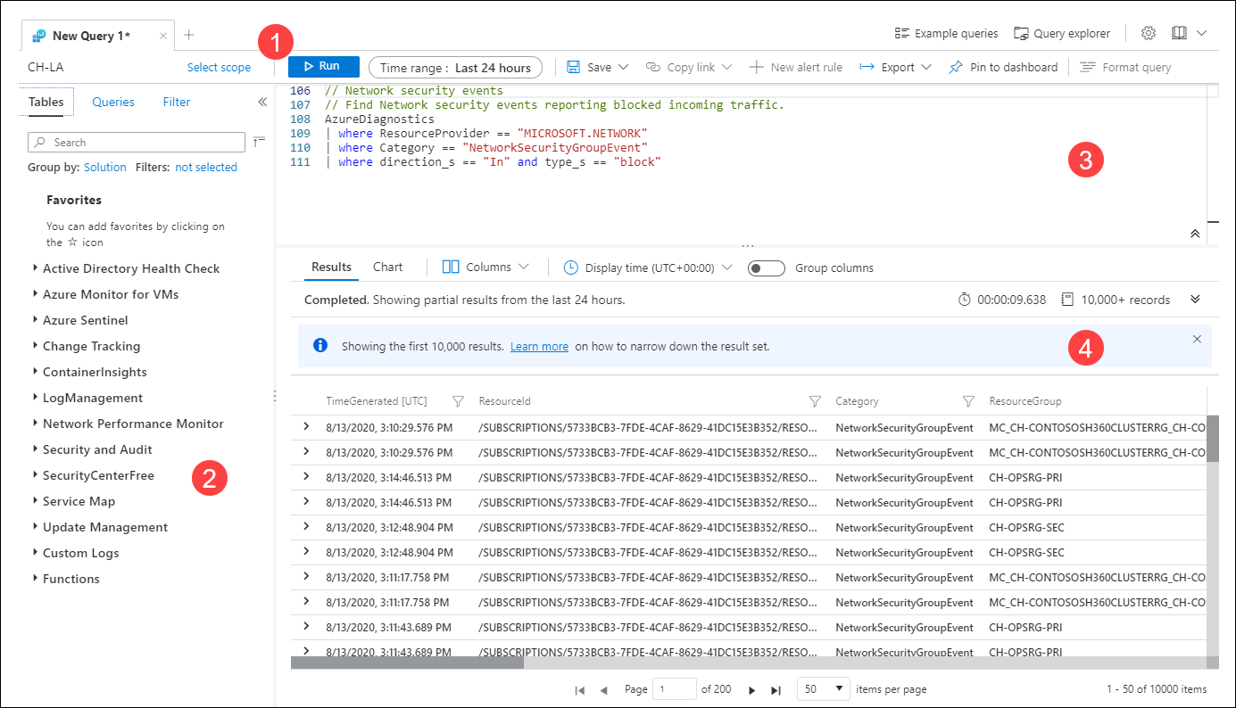Expand query details double chevron down
The width and height of the screenshot is (1236, 708).
pyautogui.click(x=1196, y=300)
